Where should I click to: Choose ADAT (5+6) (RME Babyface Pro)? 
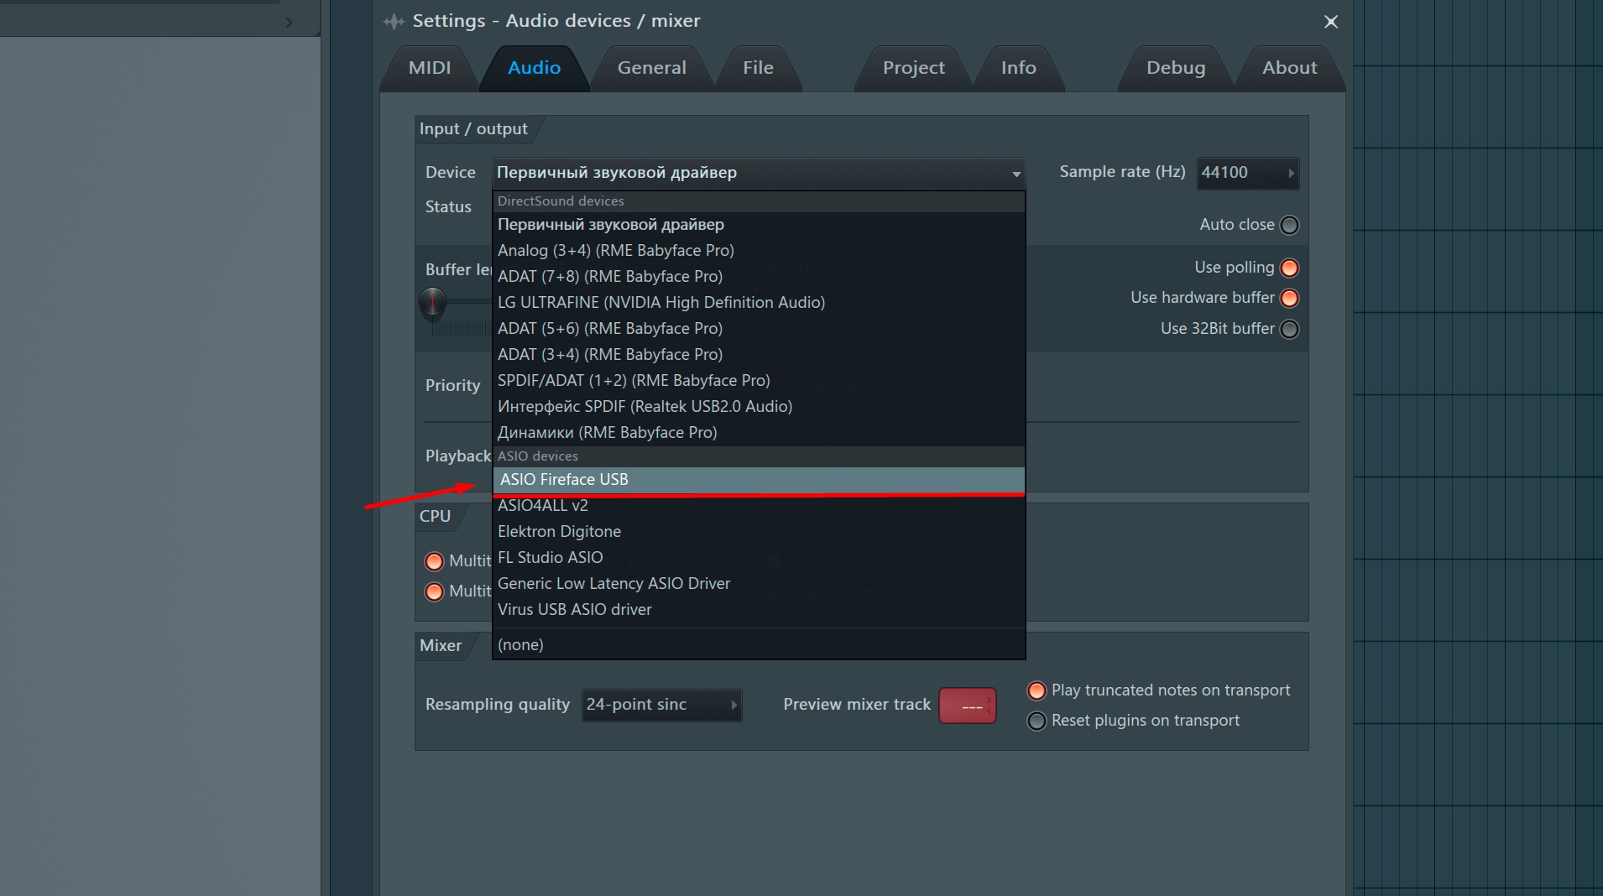759,329
